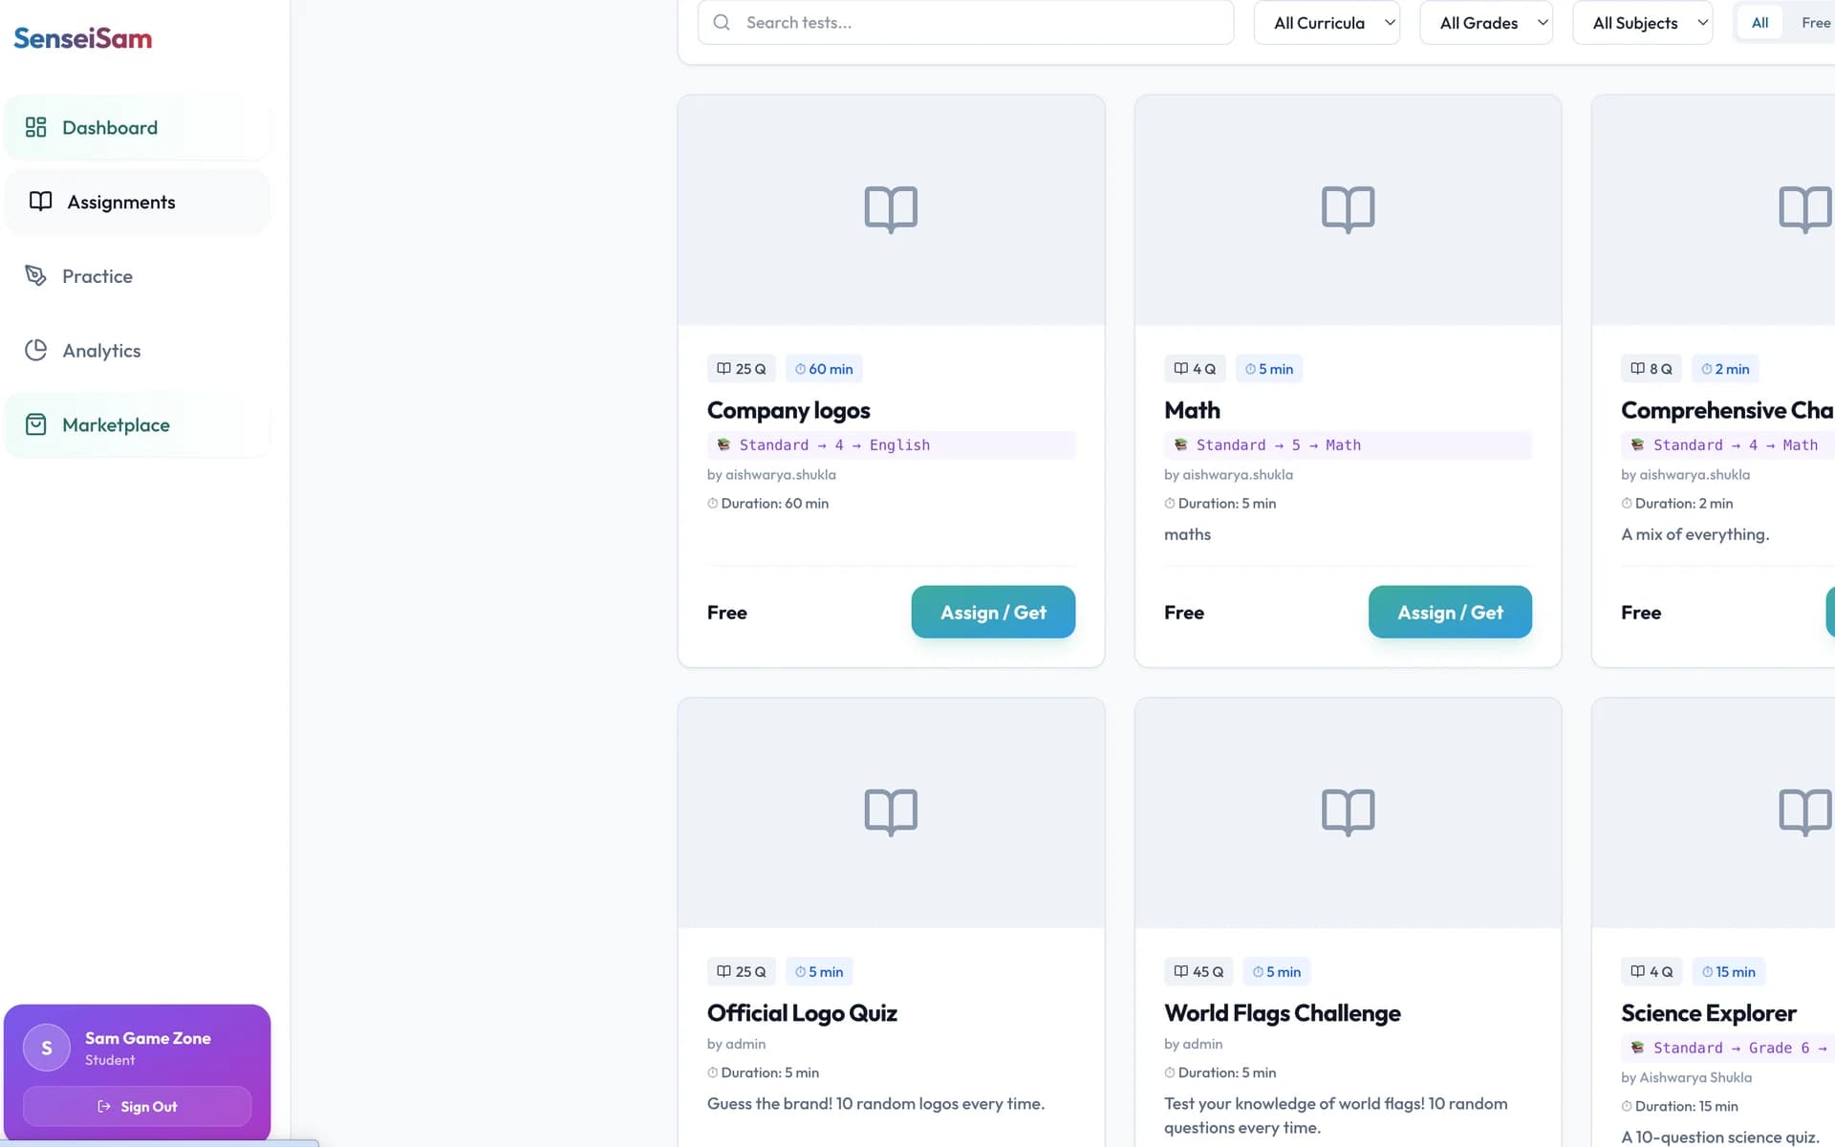Click the 2 min clock badge
The width and height of the screenshot is (1835, 1147).
pyautogui.click(x=1725, y=369)
